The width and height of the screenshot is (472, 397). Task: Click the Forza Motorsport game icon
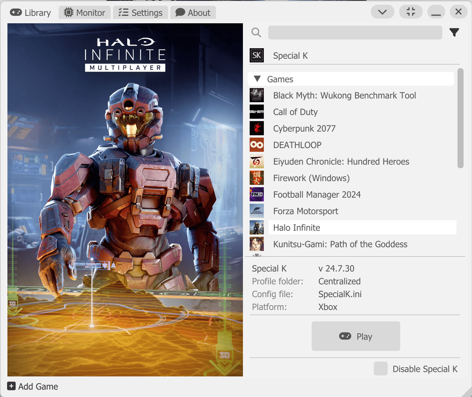tap(257, 211)
